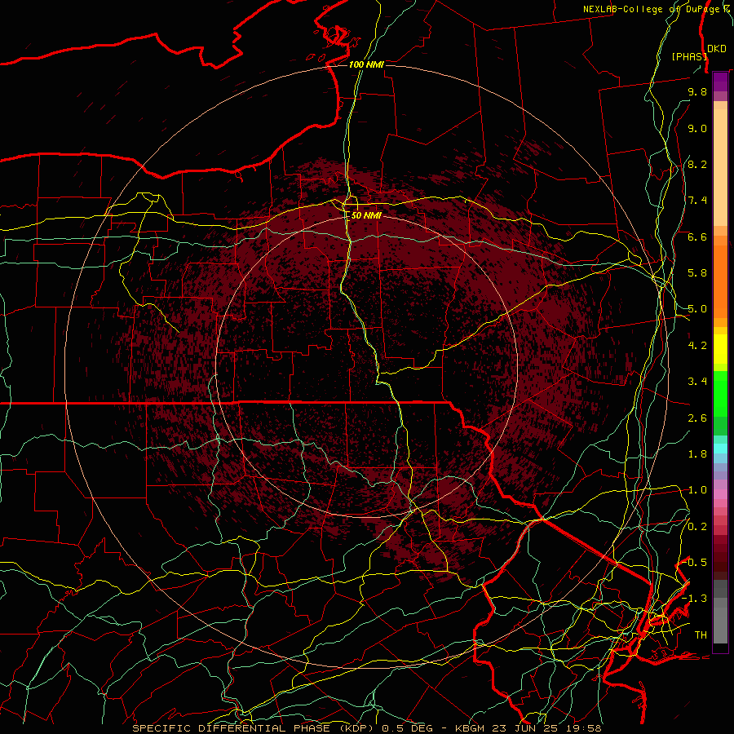The height and width of the screenshot is (734, 734).
Task: Pick the pale peach color bar segment
Action: tap(720, 167)
